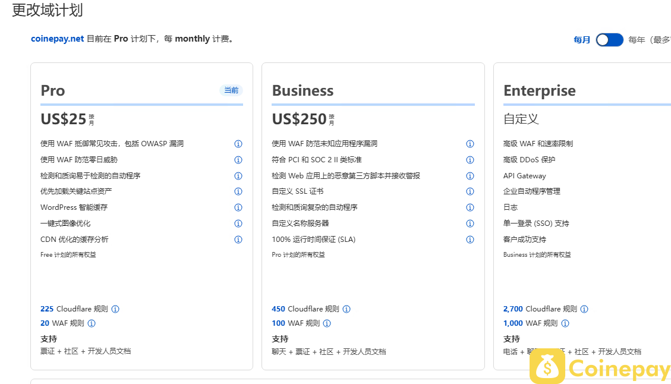The width and height of the screenshot is (671, 384).
Task: Select the Business plan heading
Action: point(303,91)
